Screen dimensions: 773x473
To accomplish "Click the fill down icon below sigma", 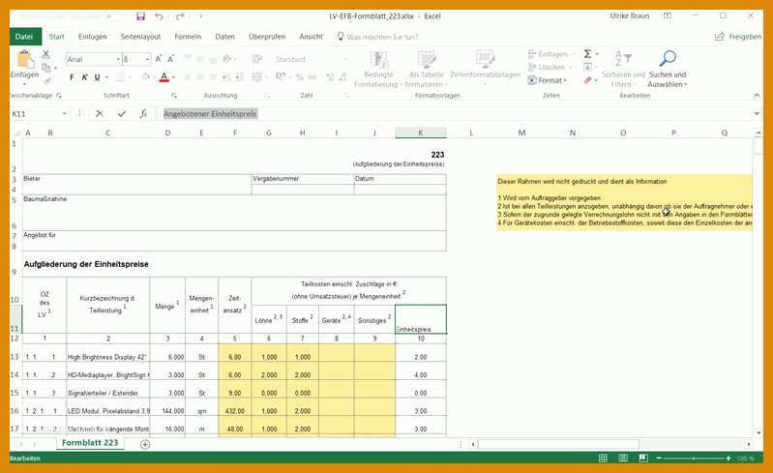I will coord(587,67).
